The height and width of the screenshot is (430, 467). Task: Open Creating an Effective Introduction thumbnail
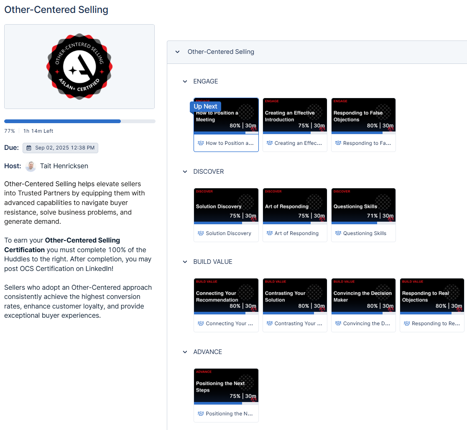(x=295, y=116)
